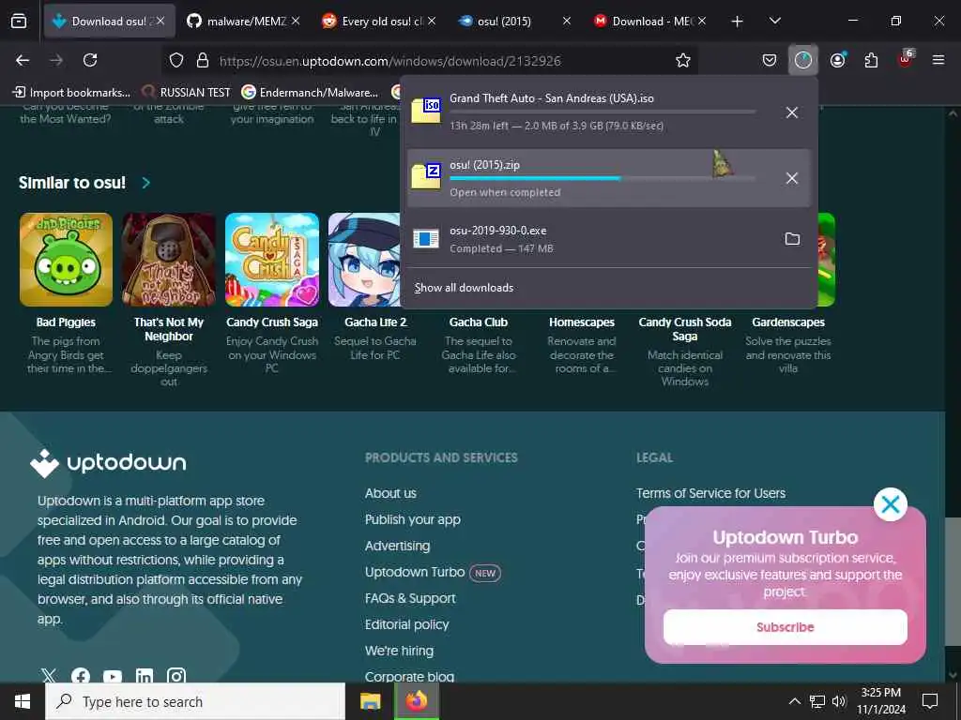Image resolution: width=961 pixels, height=720 pixels.
Task: Switch to osu! (2015) tab
Action: pos(515,21)
